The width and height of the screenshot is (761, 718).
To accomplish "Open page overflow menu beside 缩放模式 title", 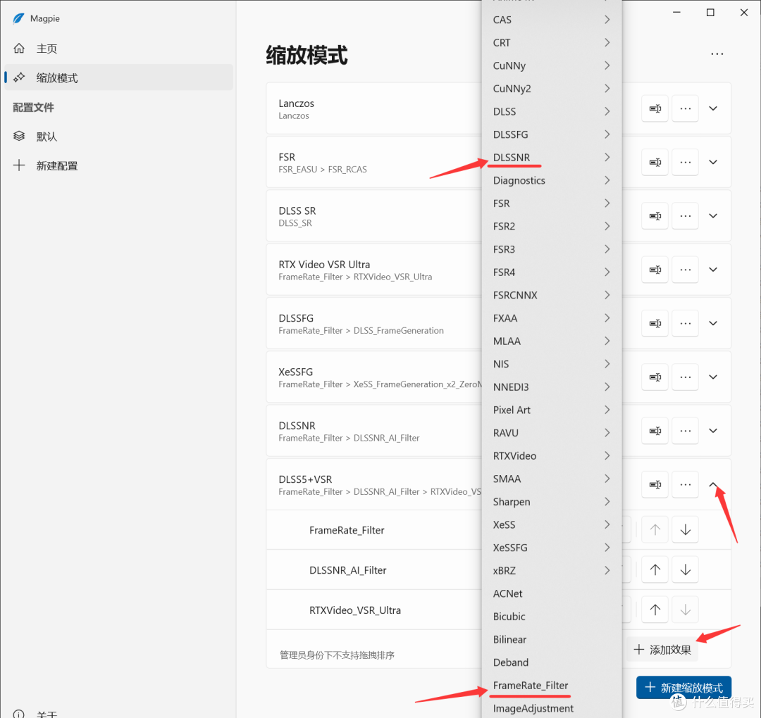I will [x=717, y=53].
